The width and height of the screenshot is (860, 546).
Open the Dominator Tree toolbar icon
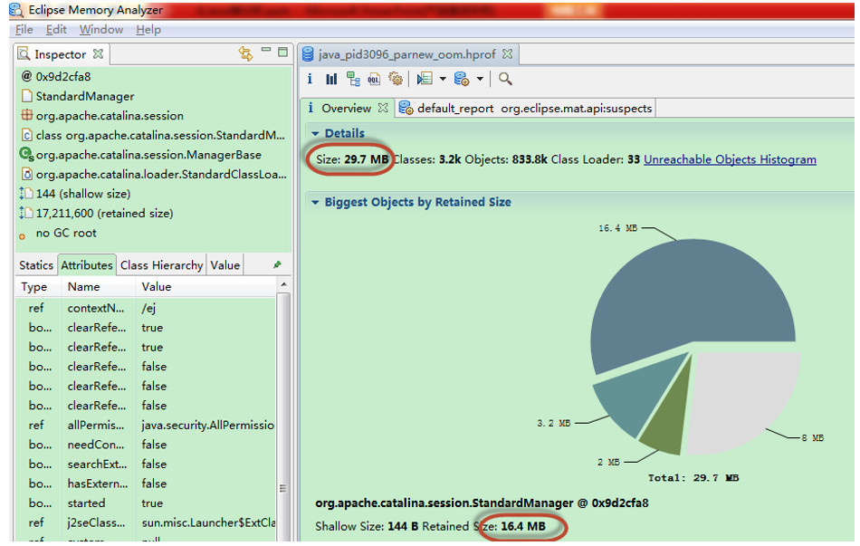353,80
